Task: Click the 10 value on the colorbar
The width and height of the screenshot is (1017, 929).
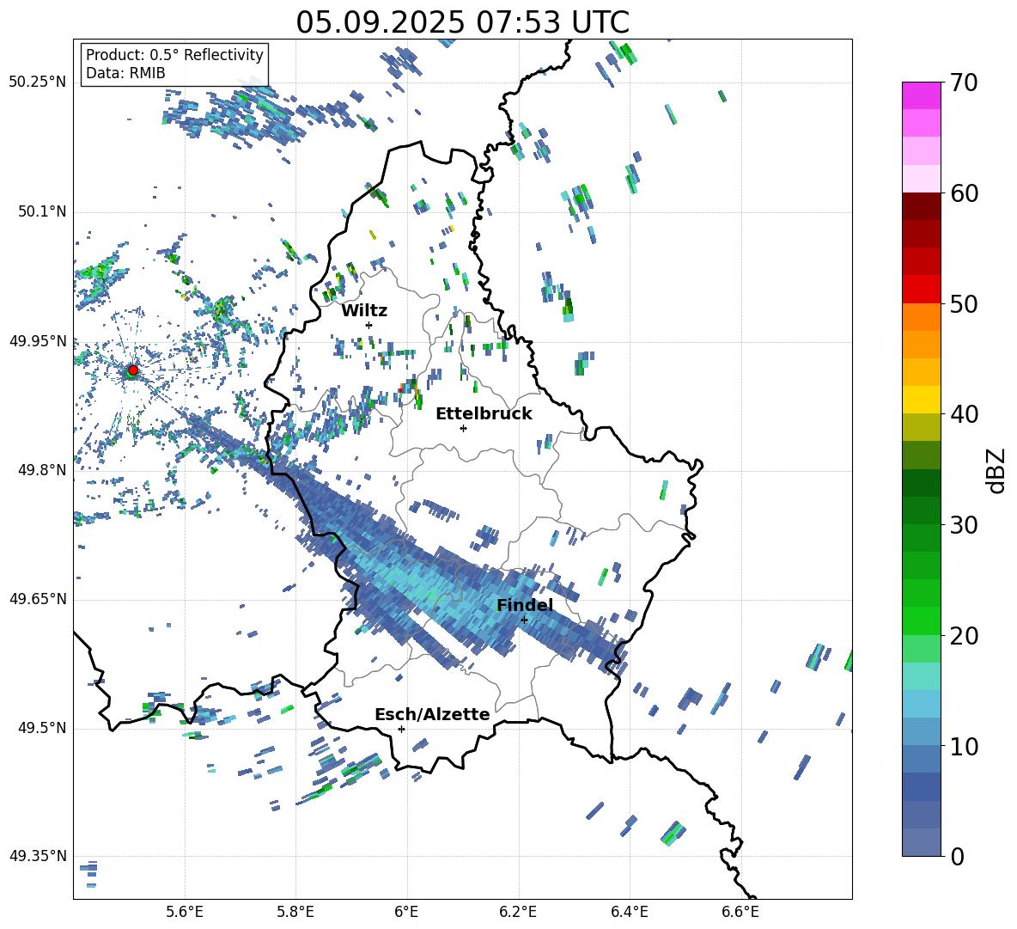Action: pos(964,746)
